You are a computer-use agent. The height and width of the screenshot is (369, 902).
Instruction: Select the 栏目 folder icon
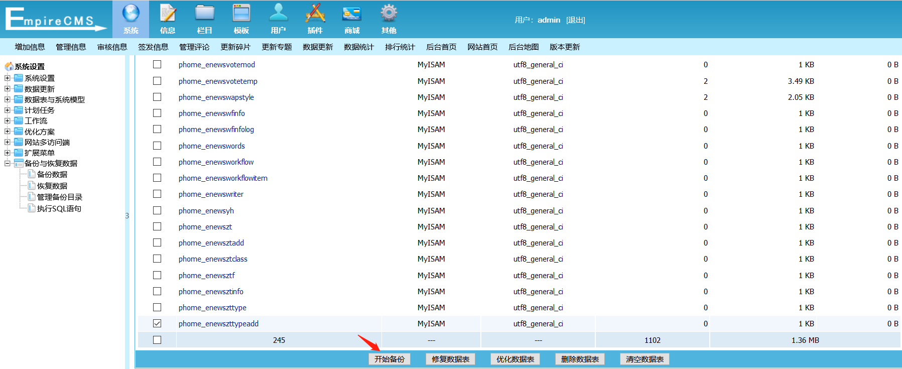(204, 13)
